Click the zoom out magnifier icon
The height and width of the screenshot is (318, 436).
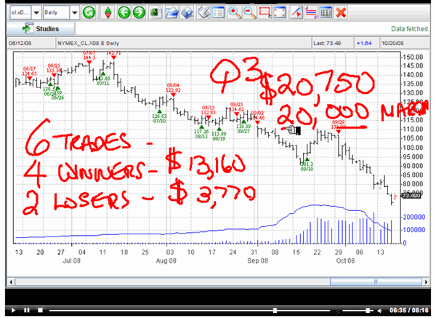click(x=249, y=12)
